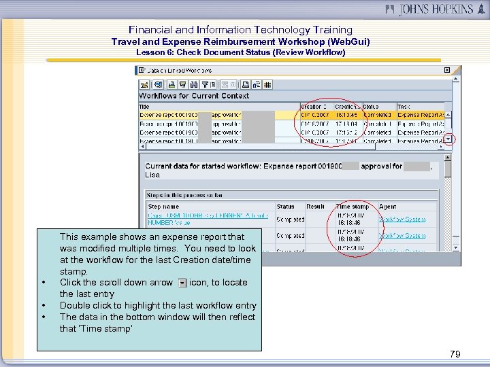Click the scroll up arrow of the workflows table

tap(448, 115)
